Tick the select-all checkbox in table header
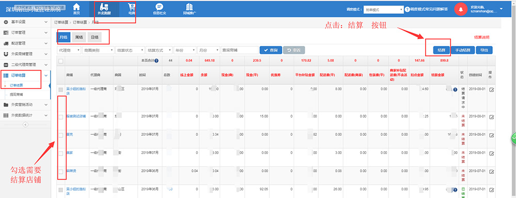Screen dimensions: 516x198 point(61,61)
